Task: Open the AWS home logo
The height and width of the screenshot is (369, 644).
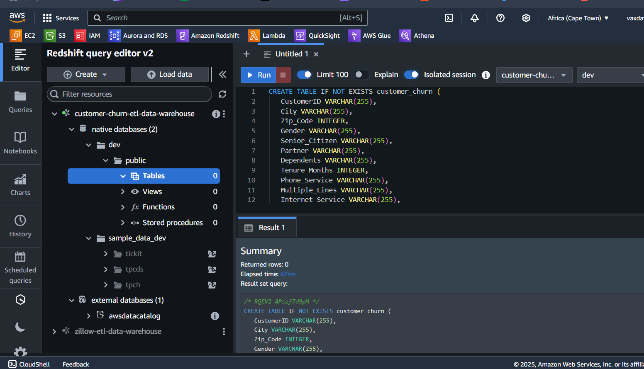Action: tap(17, 17)
